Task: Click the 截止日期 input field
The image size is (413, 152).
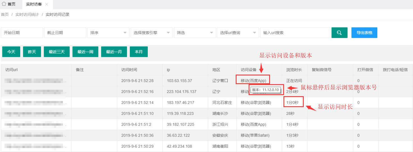Action: pyautogui.click(x=65, y=33)
